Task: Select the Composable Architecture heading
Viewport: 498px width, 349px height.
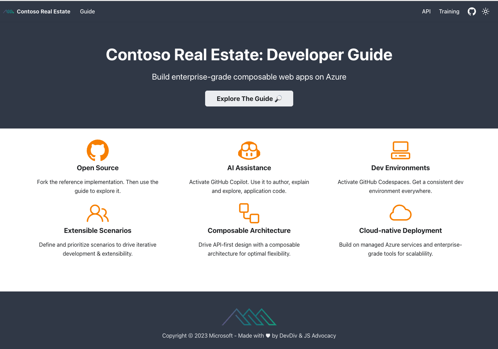Action: pyautogui.click(x=249, y=230)
